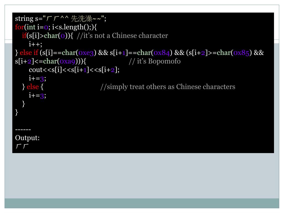This screenshot has height=213, width=284.
Task: Click the comment "// it's Bopomofo"
Action: (155, 61)
